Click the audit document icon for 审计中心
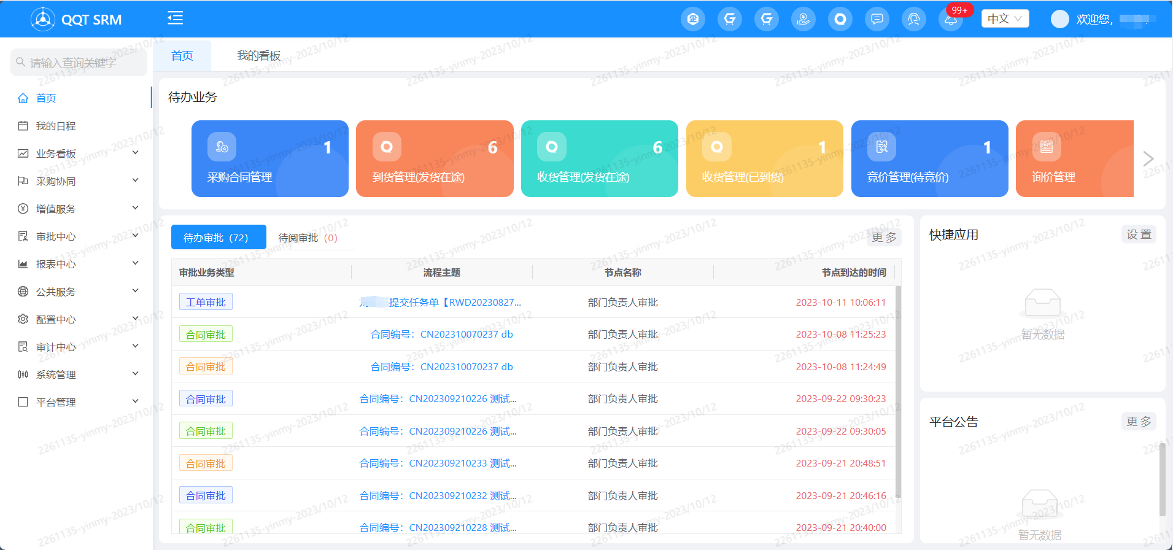The width and height of the screenshot is (1173, 550). (x=23, y=347)
